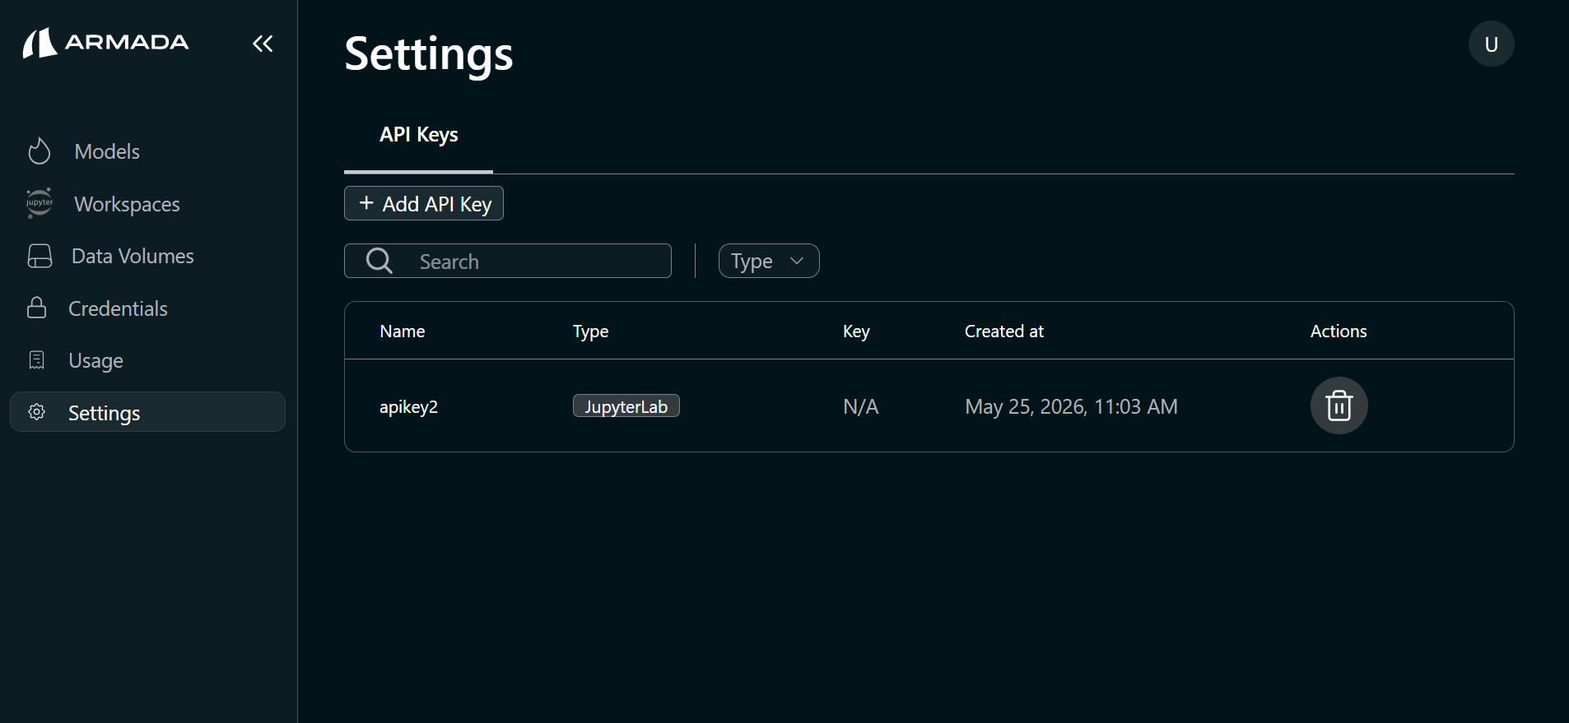This screenshot has width=1569, height=723.
Task: Open the Type filter dropdown
Action: [768, 261]
